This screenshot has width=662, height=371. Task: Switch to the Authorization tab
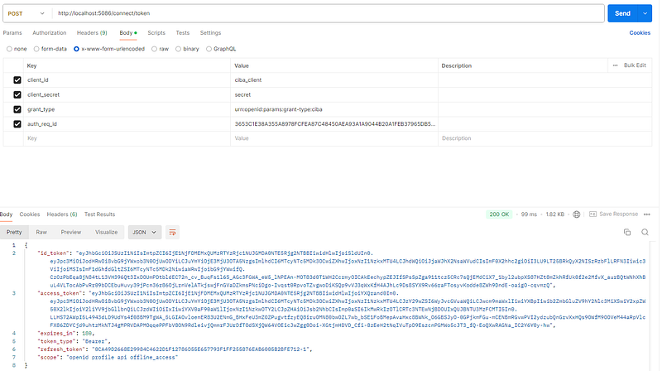click(50, 33)
